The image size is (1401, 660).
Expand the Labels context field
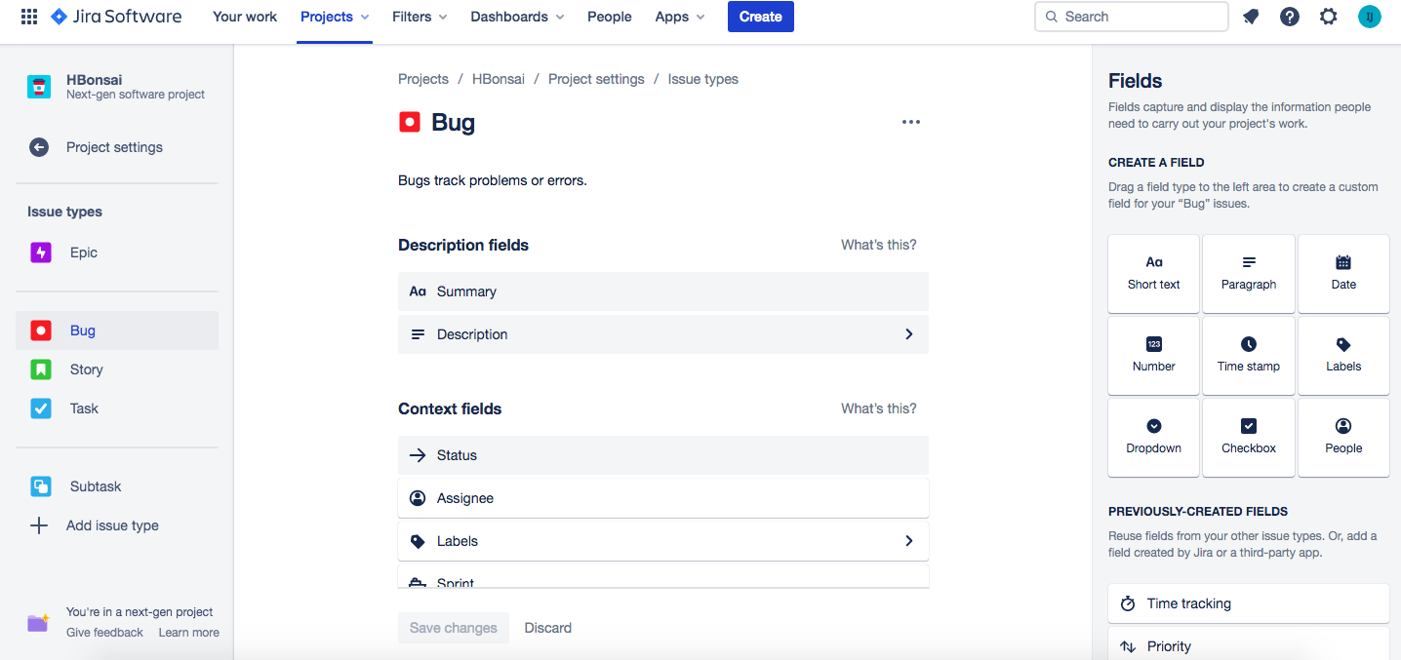point(908,540)
